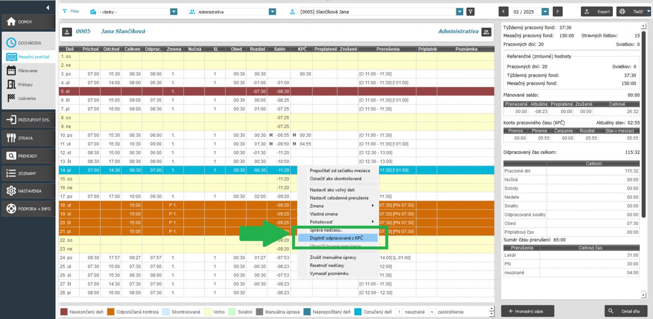Open the Strava cutlery icon section

11,138
